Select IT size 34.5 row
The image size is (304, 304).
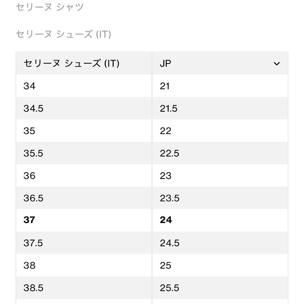tap(34, 109)
